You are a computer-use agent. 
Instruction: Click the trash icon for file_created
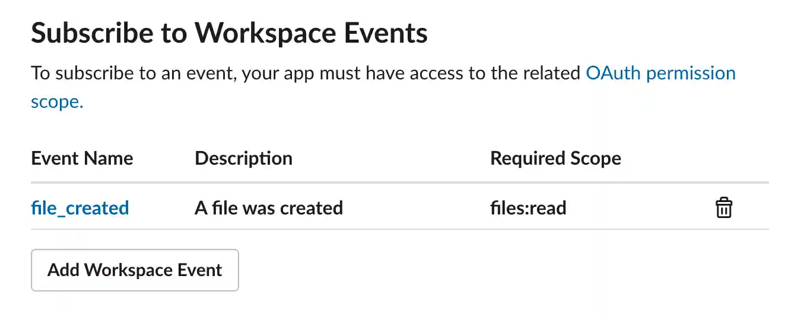coord(723,208)
